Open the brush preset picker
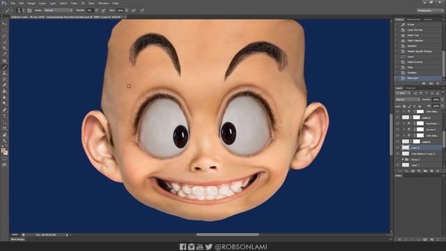This screenshot has height=251, width=446. [20, 10]
